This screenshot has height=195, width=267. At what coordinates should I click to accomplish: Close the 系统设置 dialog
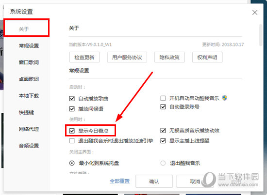coord(255,13)
